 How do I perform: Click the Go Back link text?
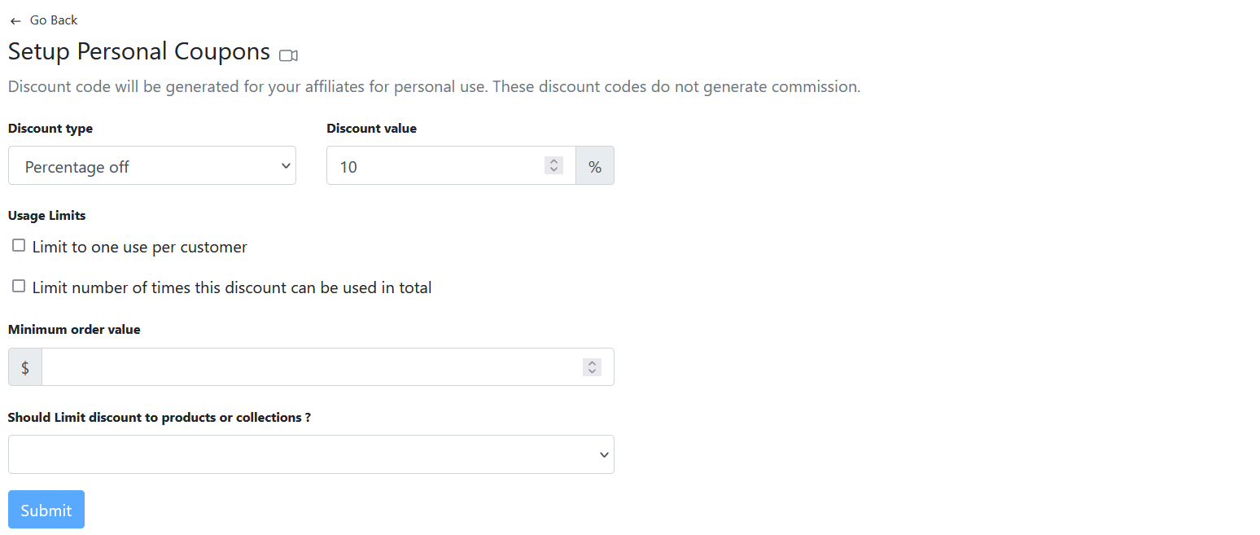[54, 20]
